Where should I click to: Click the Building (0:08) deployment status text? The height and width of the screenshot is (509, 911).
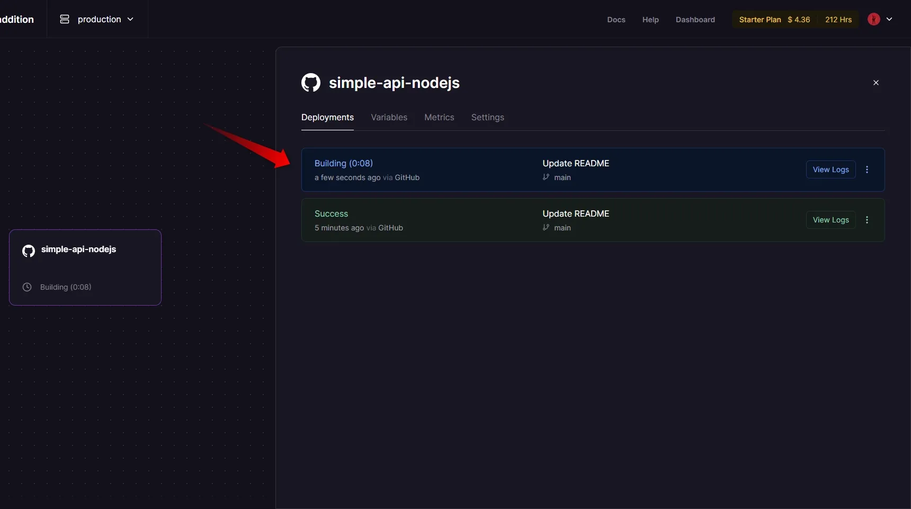pos(344,163)
